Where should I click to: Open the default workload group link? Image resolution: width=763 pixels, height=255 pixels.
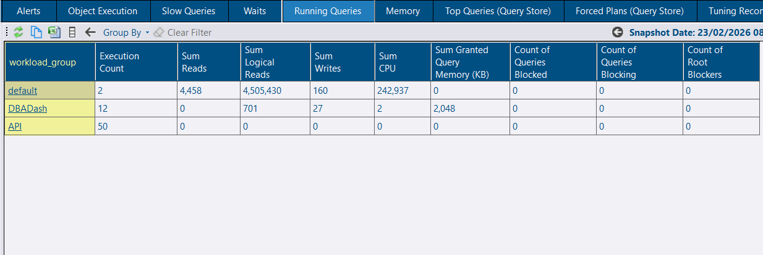click(22, 91)
